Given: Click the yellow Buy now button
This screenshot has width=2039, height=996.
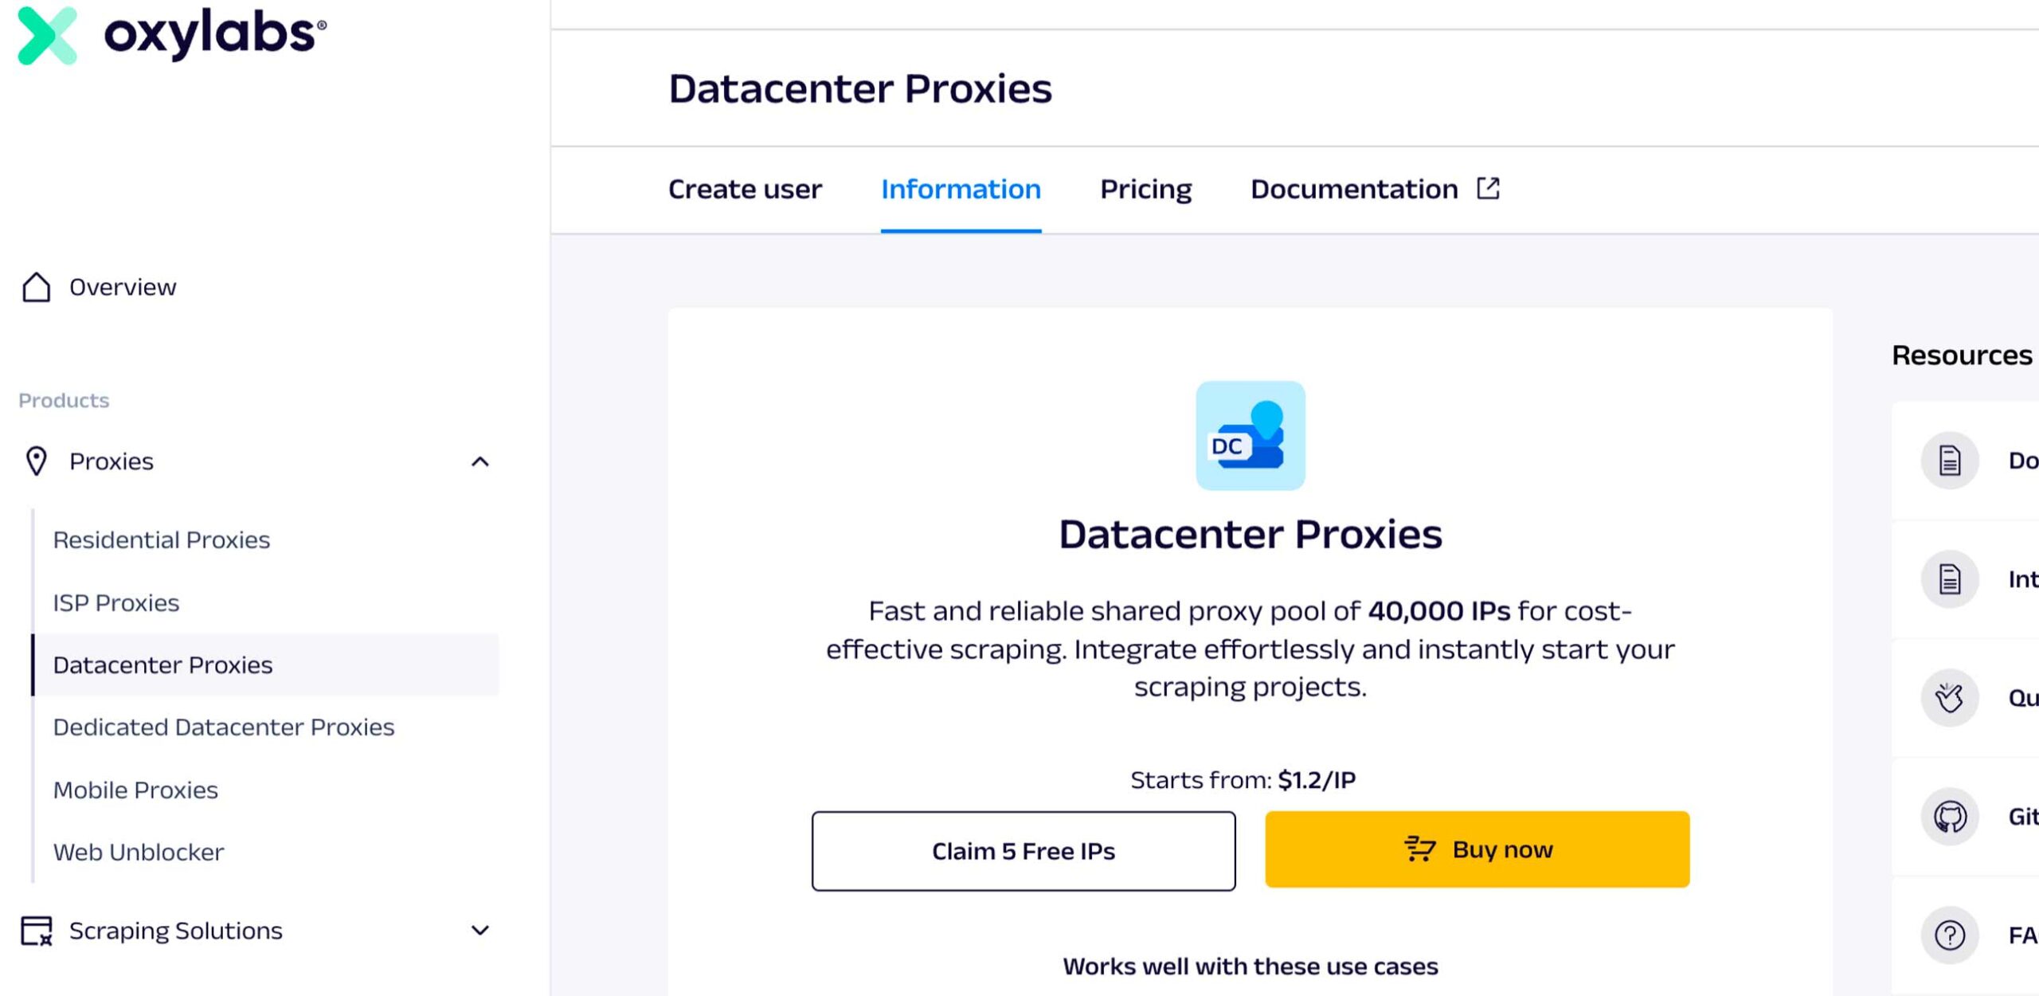Looking at the screenshot, I should pyautogui.click(x=1477, y=849).
